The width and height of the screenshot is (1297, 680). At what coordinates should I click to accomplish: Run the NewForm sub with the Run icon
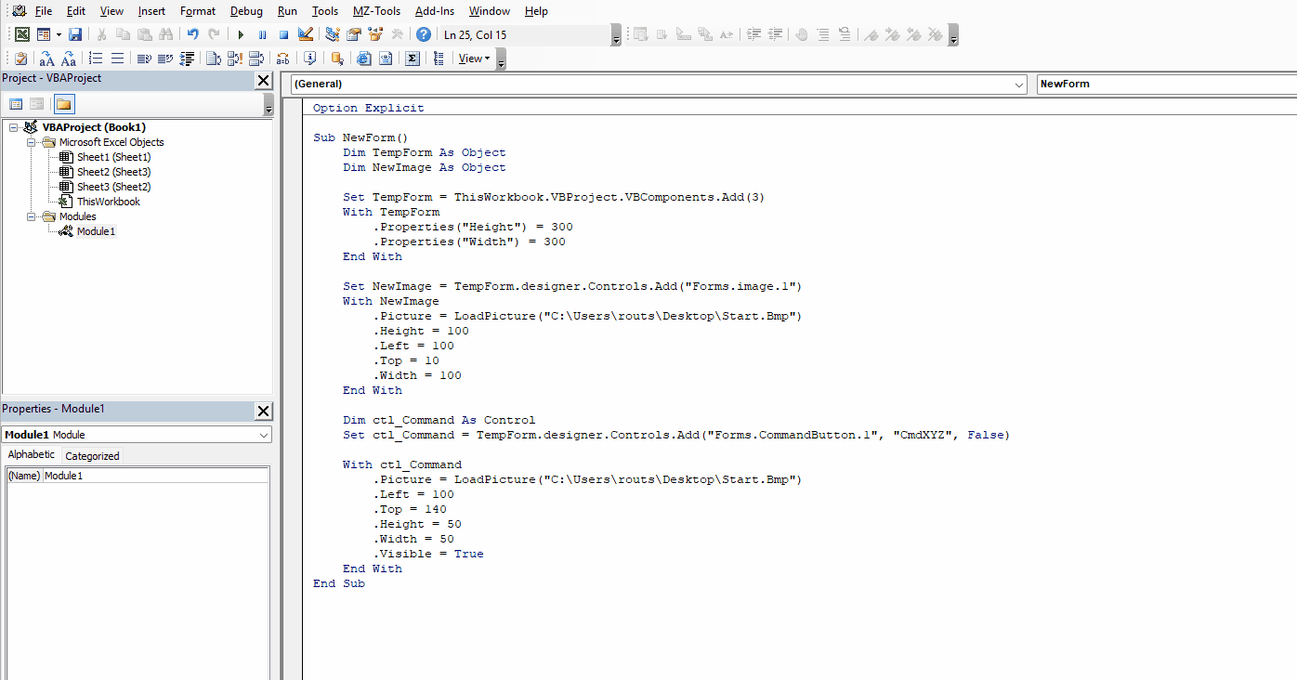(240, 34)
